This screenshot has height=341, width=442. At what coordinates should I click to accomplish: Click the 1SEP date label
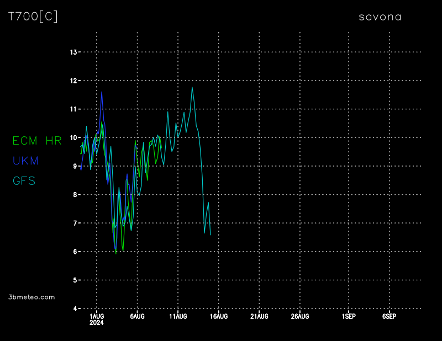(x=349, y=316)
